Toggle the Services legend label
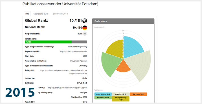This screenshot has width=202, height=104. click(138, 94)
